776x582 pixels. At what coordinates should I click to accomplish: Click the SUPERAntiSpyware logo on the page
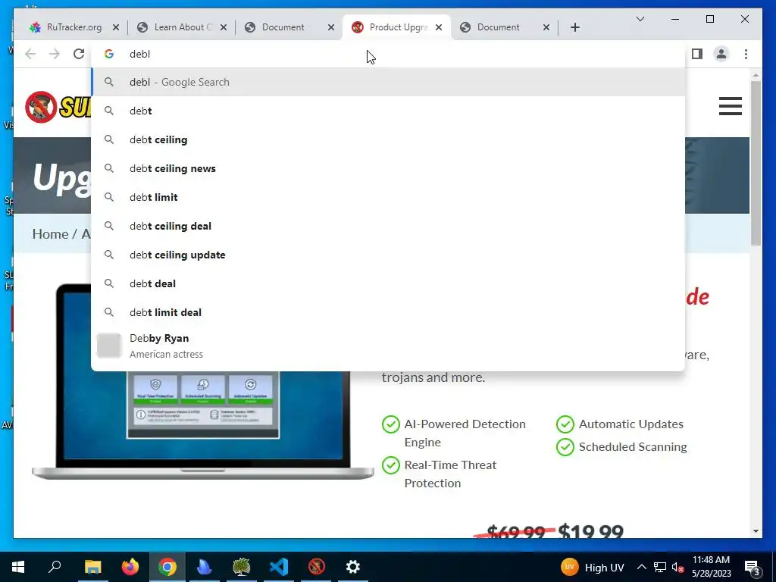coord(58,106)
